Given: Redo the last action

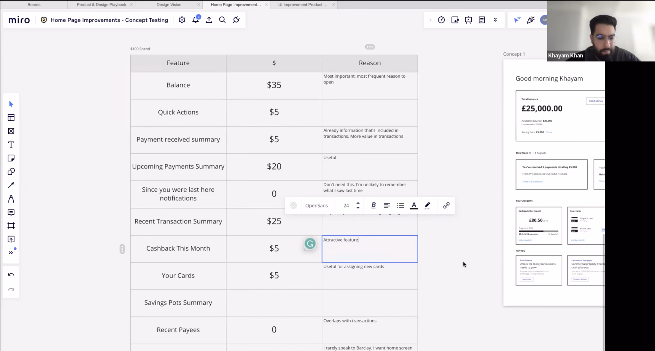Looking at the screenshot, I should pos(11,289).
